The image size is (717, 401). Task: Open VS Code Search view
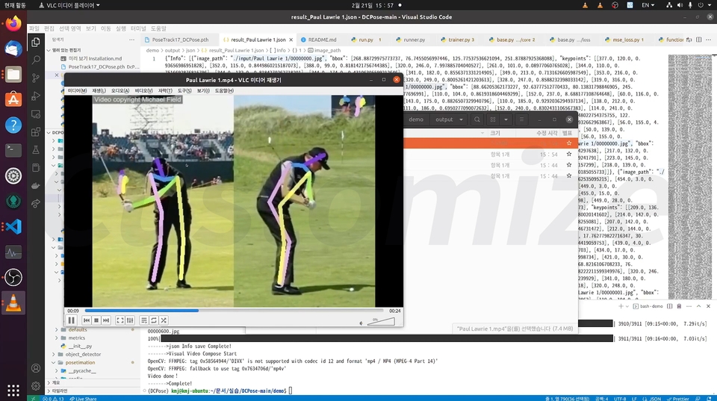tap(36, 60)
